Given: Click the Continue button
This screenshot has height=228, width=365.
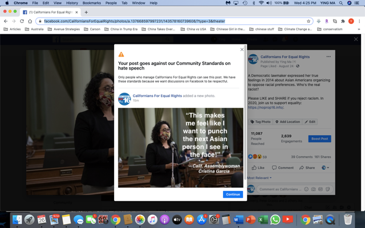Looking at the screenshot, I should 233,194.
